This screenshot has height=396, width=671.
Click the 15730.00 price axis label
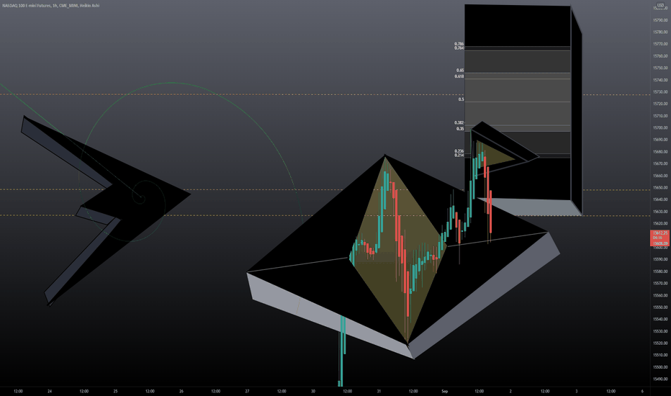coord(660,92)
